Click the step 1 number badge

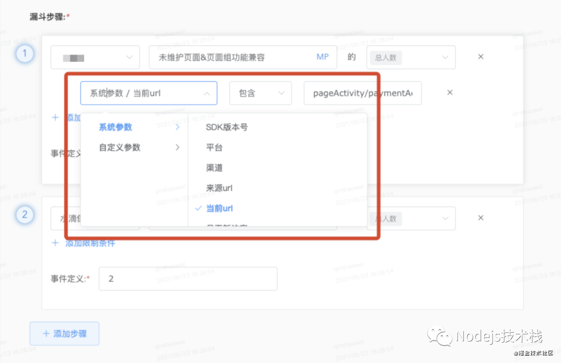(25, 54)
